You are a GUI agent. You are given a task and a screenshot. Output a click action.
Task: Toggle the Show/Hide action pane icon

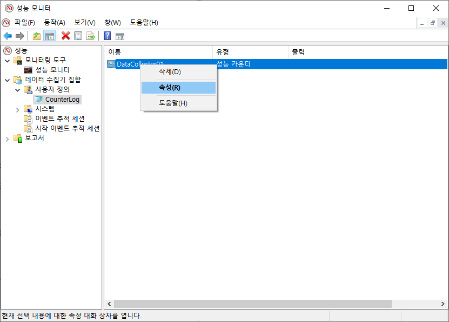[x=120, y=36]
